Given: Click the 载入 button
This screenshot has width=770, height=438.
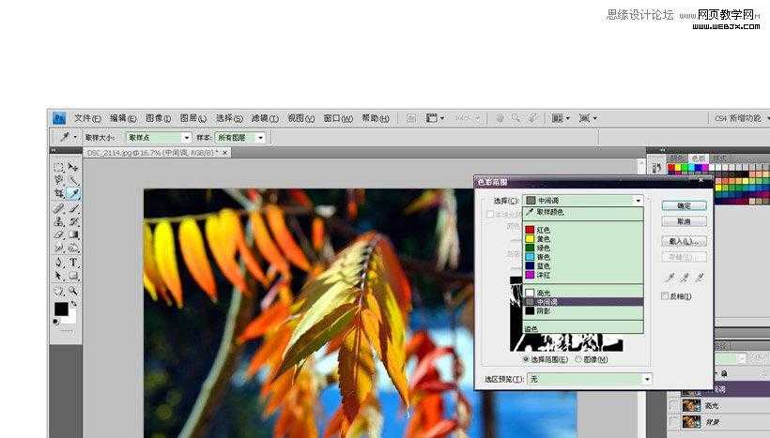Looking at the screenshot, I should [x=684, y=241].
